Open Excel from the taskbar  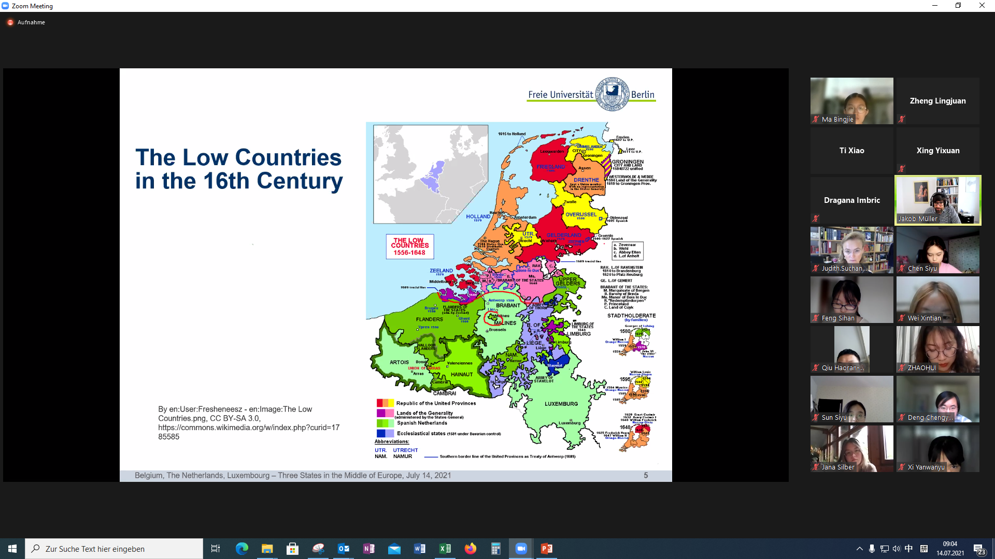click(445, 549)
